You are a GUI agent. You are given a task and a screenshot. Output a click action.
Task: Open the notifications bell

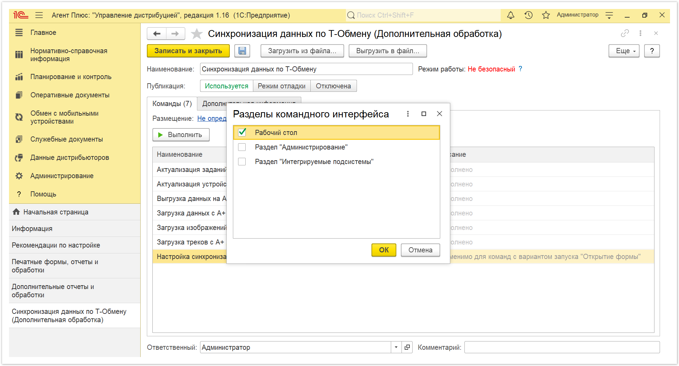pos(511,15)
